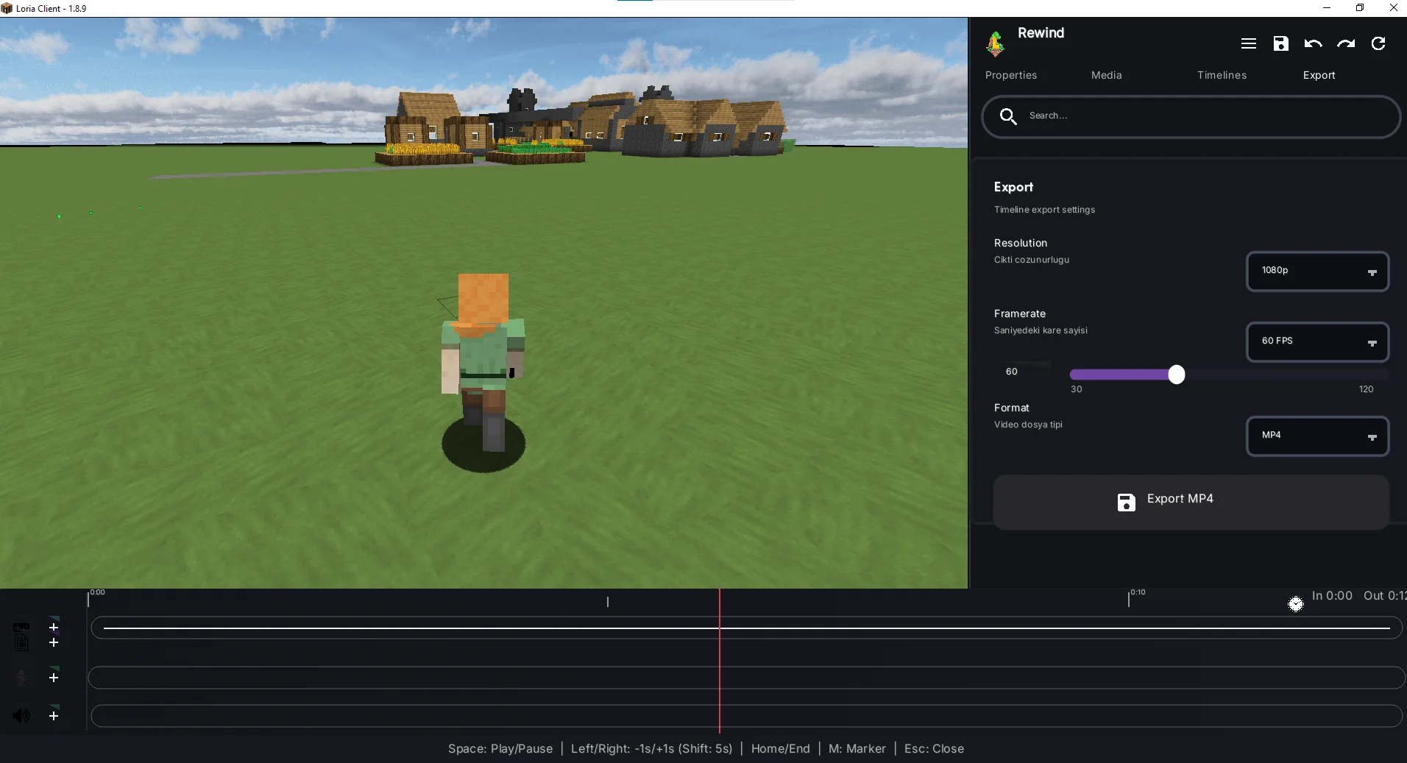Click the 'M: Marker' hint text
The image size is (1407, 763).
point(857,748)
